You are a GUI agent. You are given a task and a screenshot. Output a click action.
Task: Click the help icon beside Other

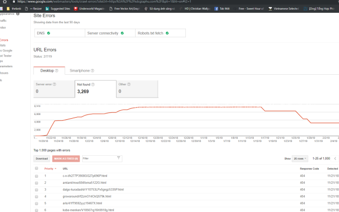129,84
